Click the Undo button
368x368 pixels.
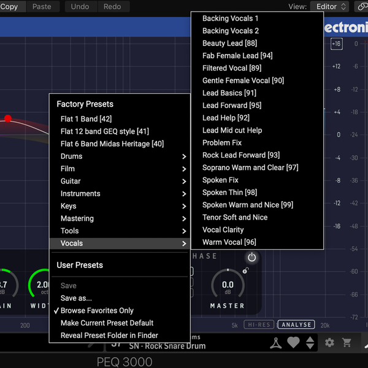(x=80, y=7)
